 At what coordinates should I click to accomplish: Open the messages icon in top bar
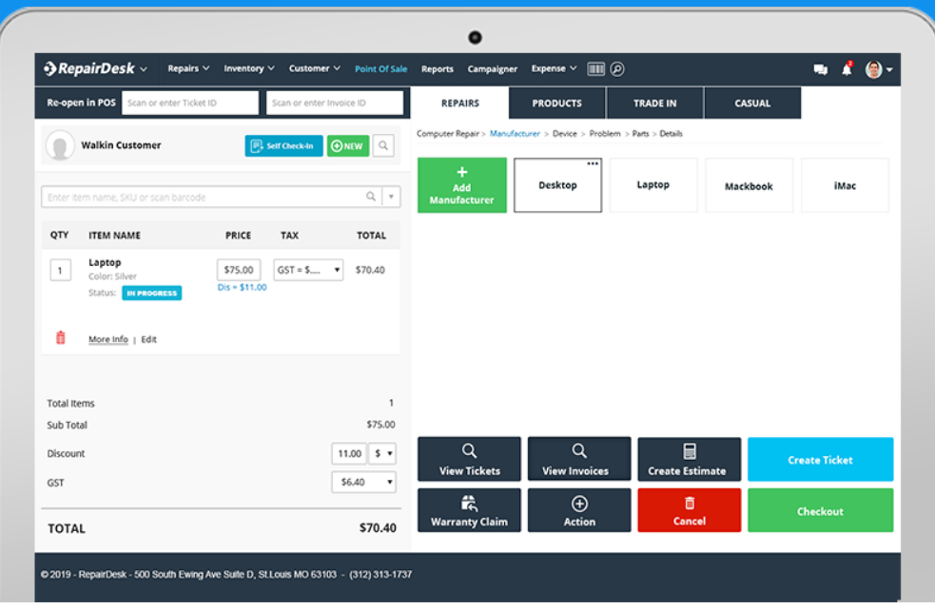[x=820, y=67]
